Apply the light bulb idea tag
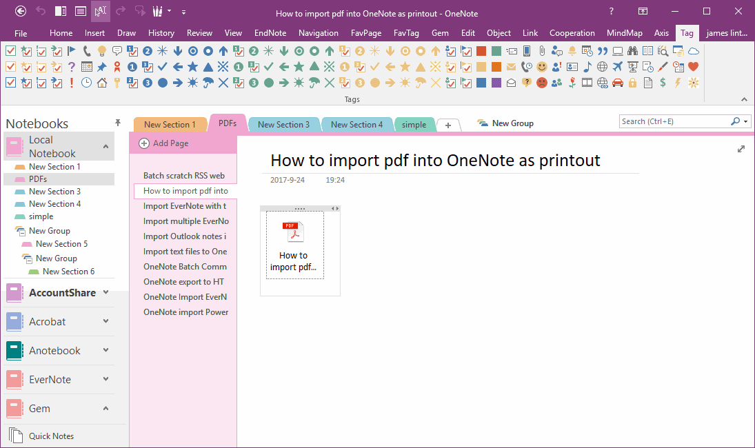755x448 pixels. 101,51
